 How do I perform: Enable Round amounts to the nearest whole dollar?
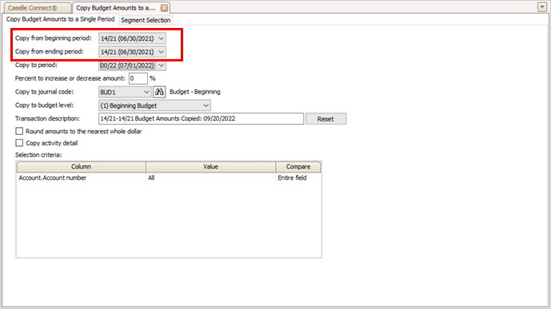point(19,131)
